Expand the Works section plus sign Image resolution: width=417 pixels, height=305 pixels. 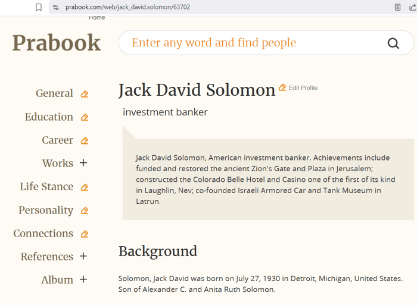pyautogui.click(x=83, y=163)
